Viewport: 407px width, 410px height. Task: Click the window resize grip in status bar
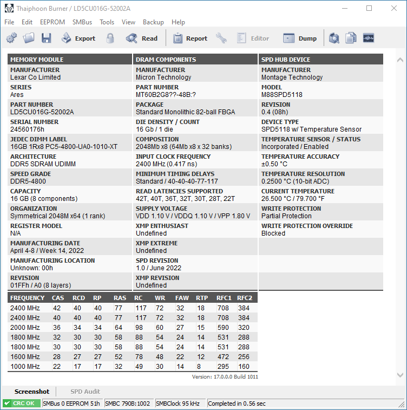(401, 404)
